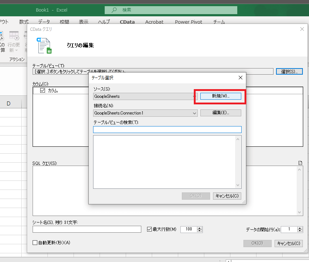Click the 最大行数 value field showing 100
The width and height of the screenshot is (309, 262).
point(189,229)
